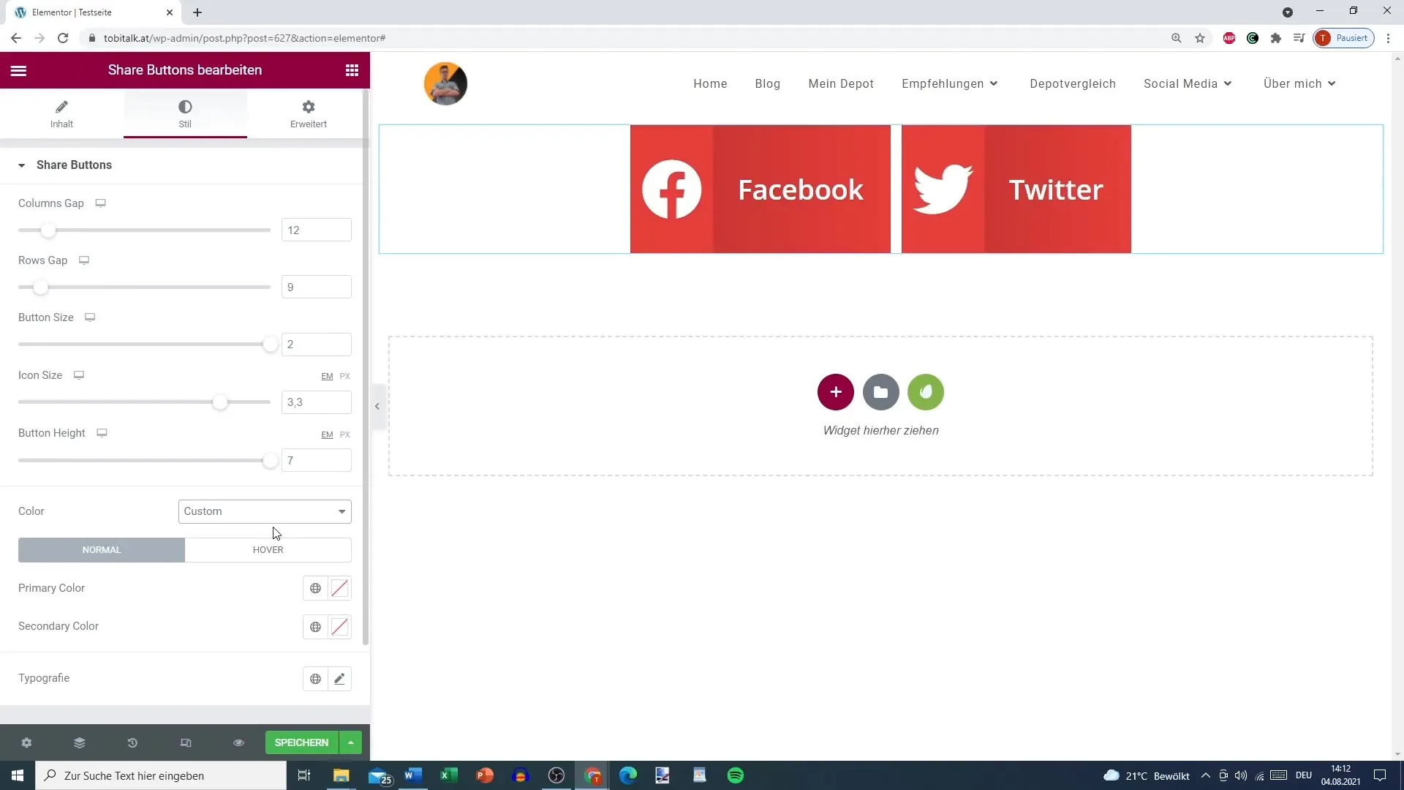The width and height of the screenshot is (1404, 790).
Task: Select PX unit for Icon Size
Action: click(345, 376)
